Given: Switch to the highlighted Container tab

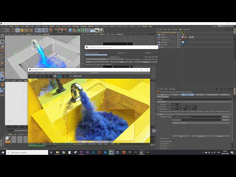Looking at the screenshot, I should click(187, 94).
